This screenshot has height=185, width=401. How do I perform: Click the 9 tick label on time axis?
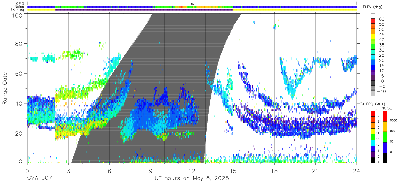[151, 171]
